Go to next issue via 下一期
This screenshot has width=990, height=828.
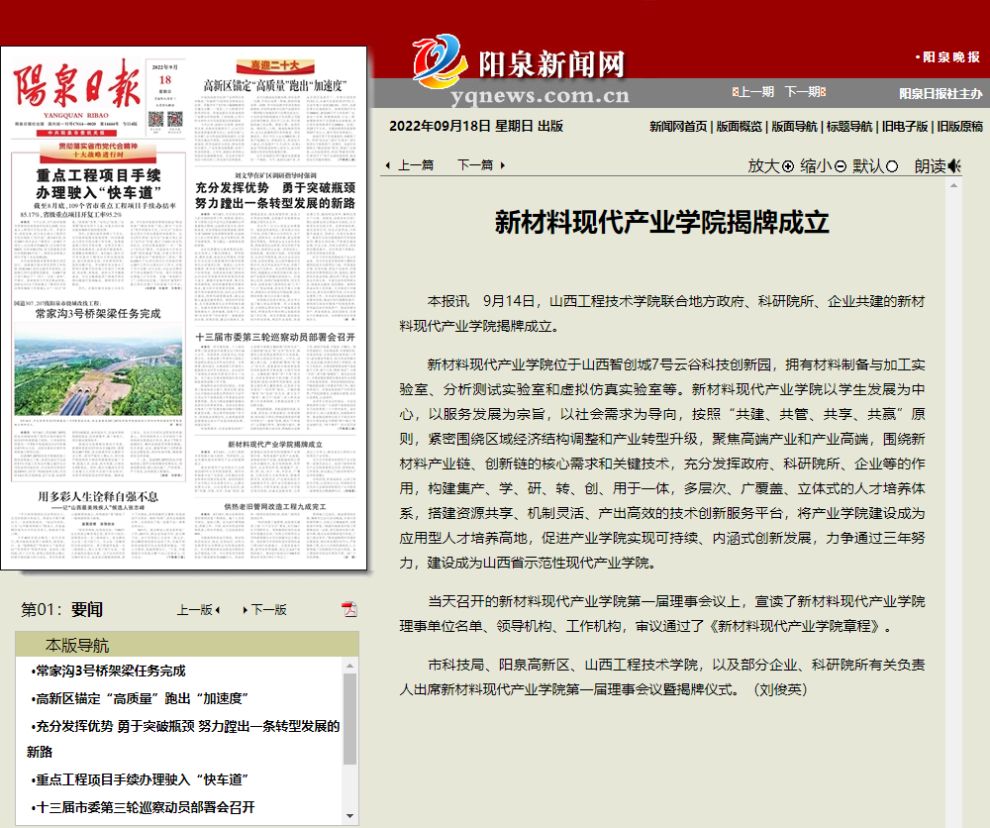804,92
